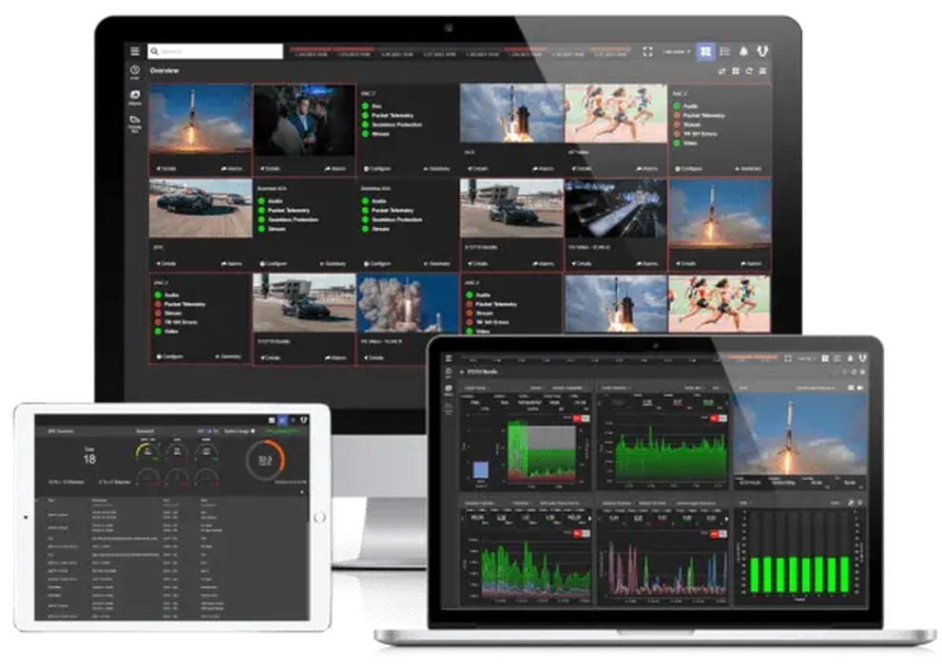Select the highlighted thumbnail grid view icon
The height and width of the screenshot is (665, 942).
pos(705,51)
